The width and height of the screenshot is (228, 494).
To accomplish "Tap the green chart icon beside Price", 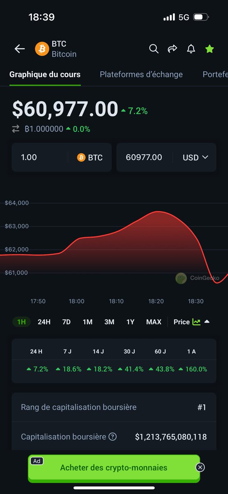I will (x=196, y=322).
